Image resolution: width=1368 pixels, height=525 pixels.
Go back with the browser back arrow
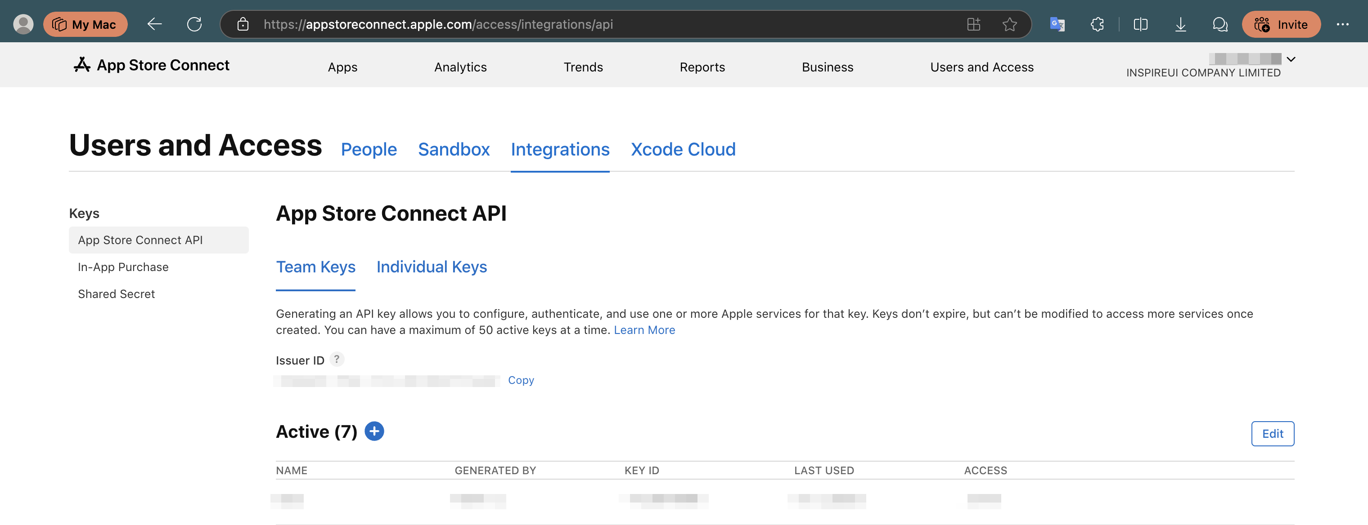point(154,24)
